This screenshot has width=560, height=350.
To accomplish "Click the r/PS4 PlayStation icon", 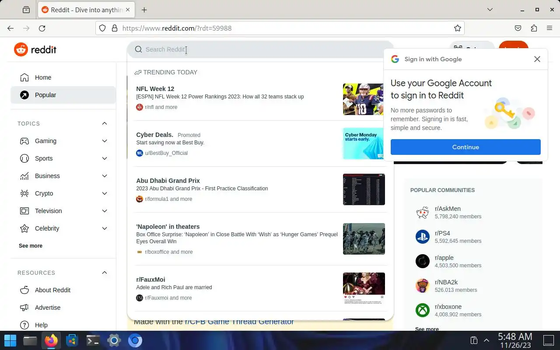I will point(423,237).
